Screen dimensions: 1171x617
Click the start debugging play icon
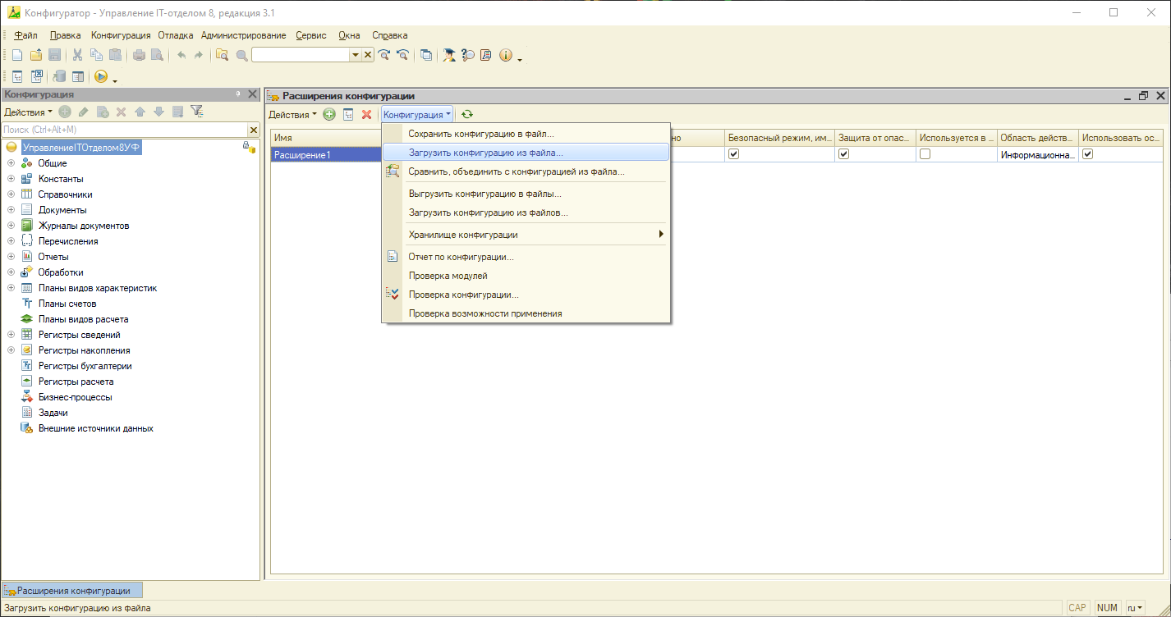pos(101,76)
